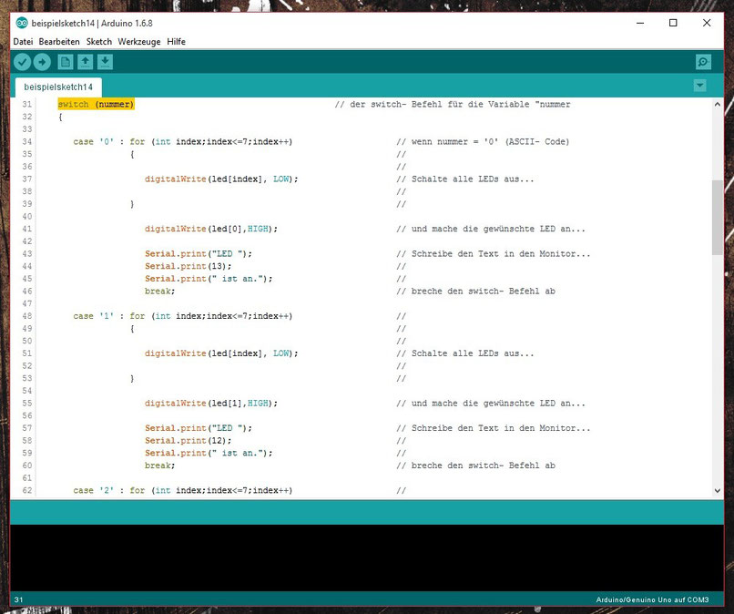Click the Arduino logo in the title bar

point(22,23)
